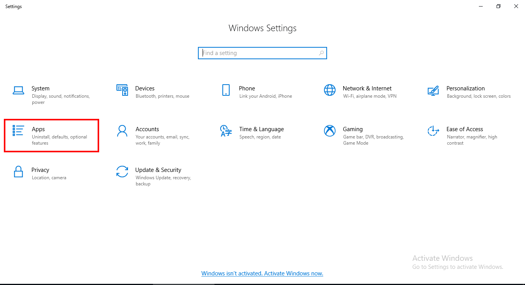Click 'Your accounts, email, sync' description
Screen dimensions: 525x285
point(163,140)
